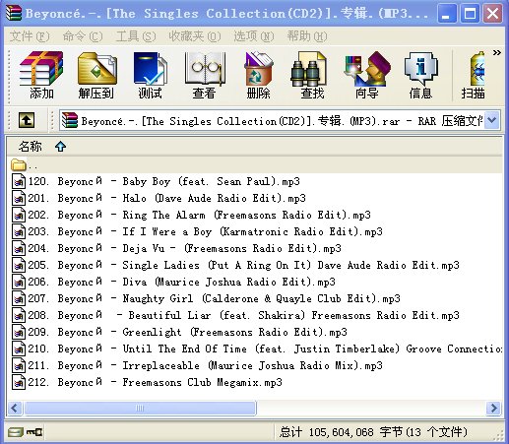Select file 208 Beautiful Liar (feat. Shakira)
The width and height of the screenshot is (509, 444).
[235, 315]
